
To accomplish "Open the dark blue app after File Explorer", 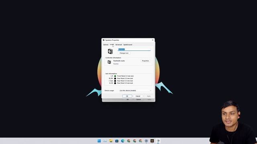I will (x=117, y=141).
